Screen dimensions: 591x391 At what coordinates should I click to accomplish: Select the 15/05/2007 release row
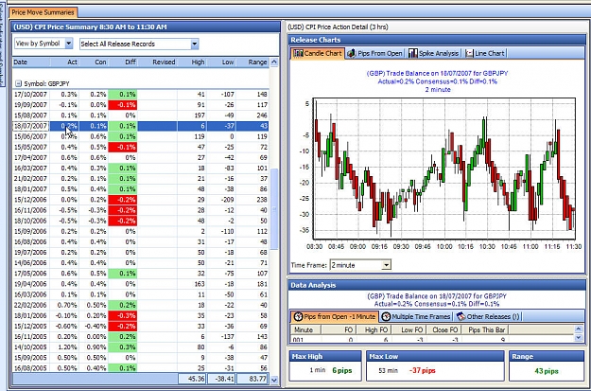coord(141,147)
